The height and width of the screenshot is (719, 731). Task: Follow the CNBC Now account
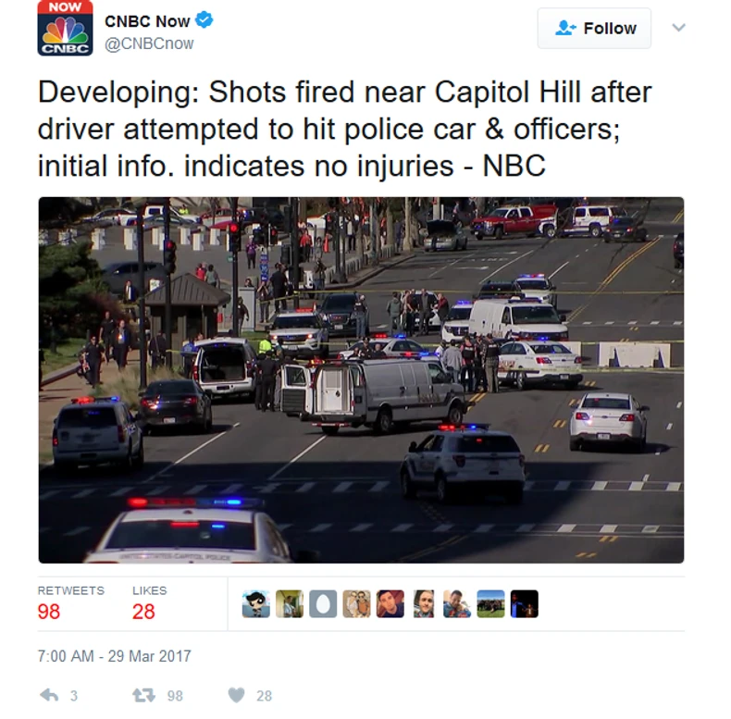pos(594,29)
